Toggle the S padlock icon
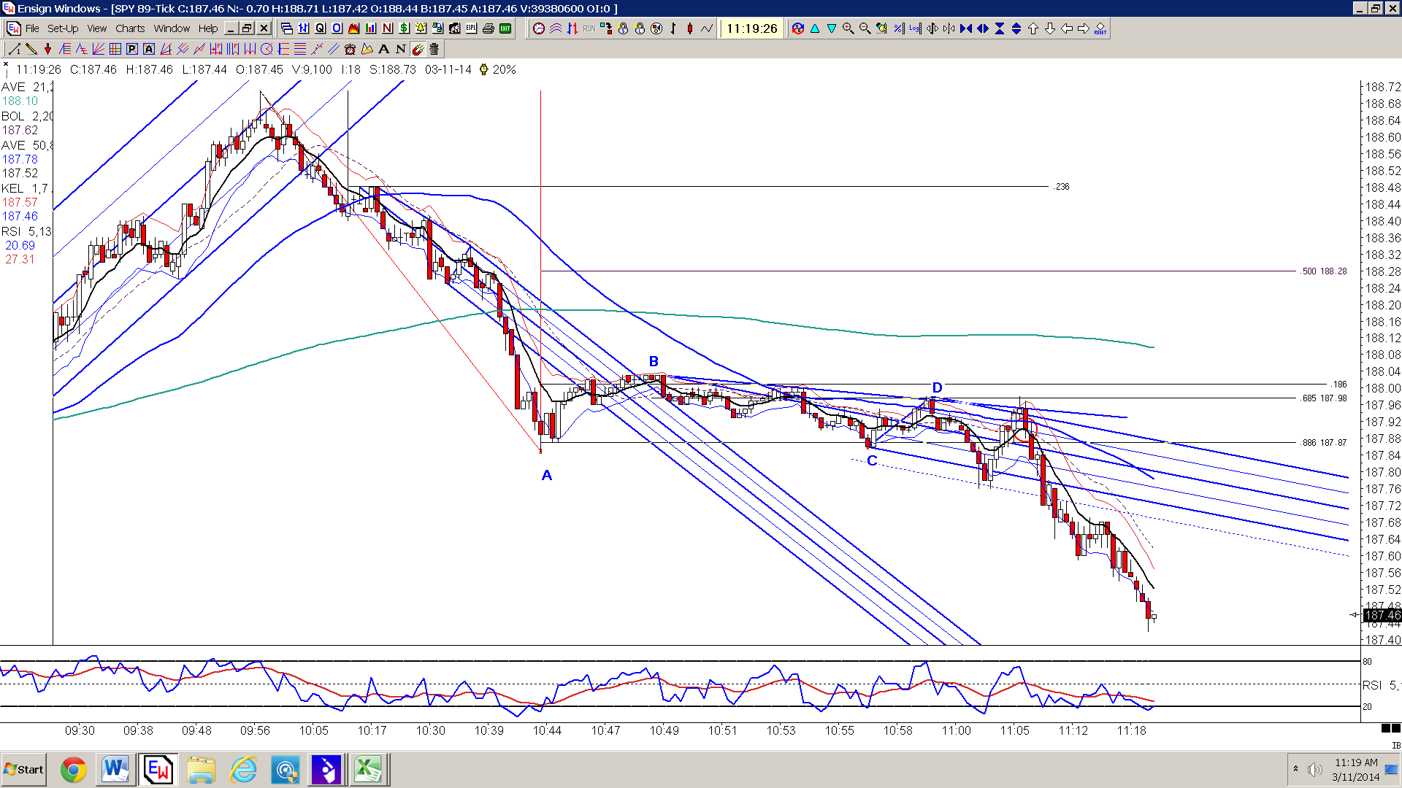The height and width of the screenshot is (788, 1402). click(x=622, y=28)
